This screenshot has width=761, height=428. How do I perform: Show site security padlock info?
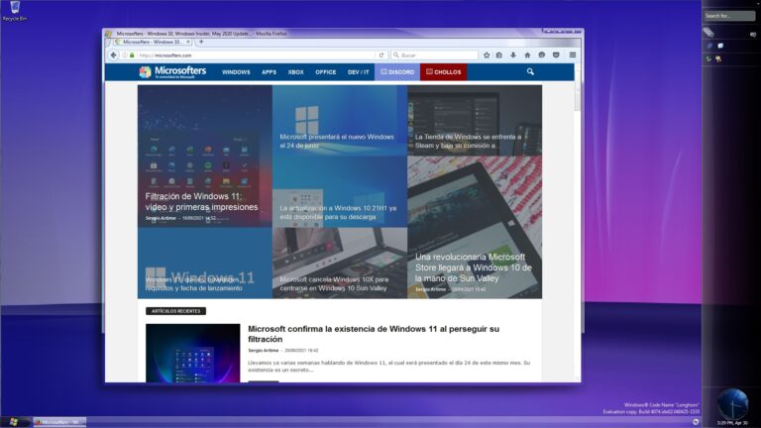[132, 55]
